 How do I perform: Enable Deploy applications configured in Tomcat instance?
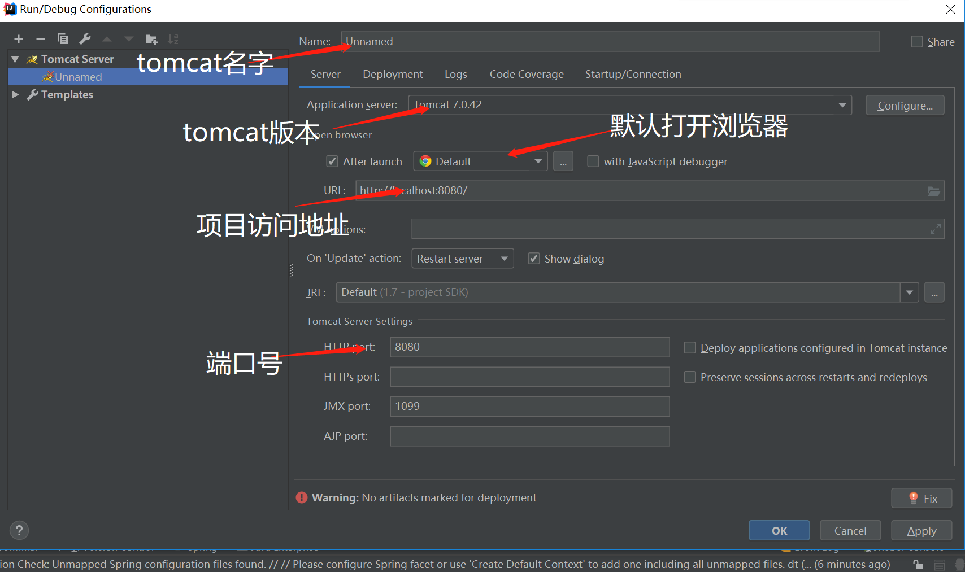pyautogui.click(x=689, y=348)
